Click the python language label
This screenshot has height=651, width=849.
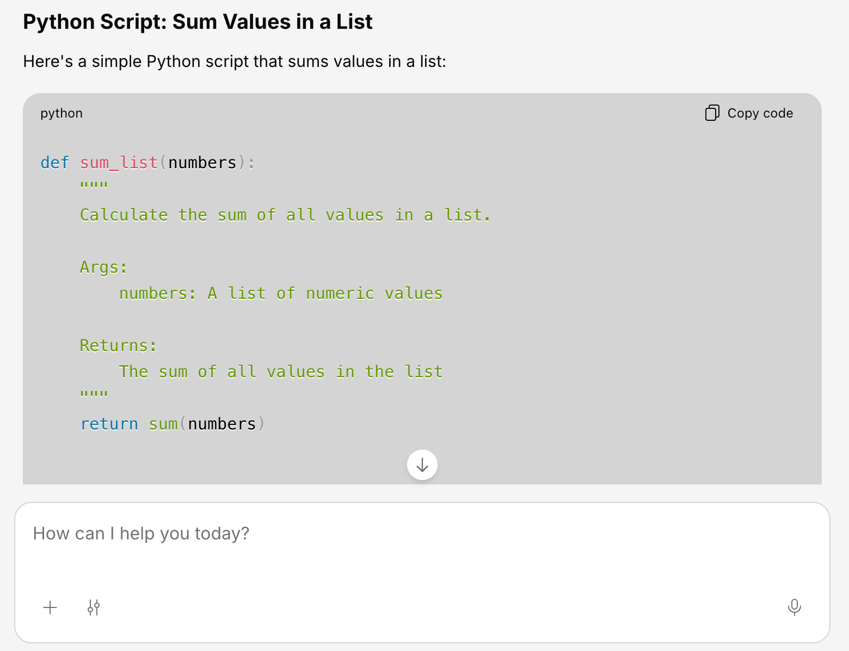tap(61, 113)
